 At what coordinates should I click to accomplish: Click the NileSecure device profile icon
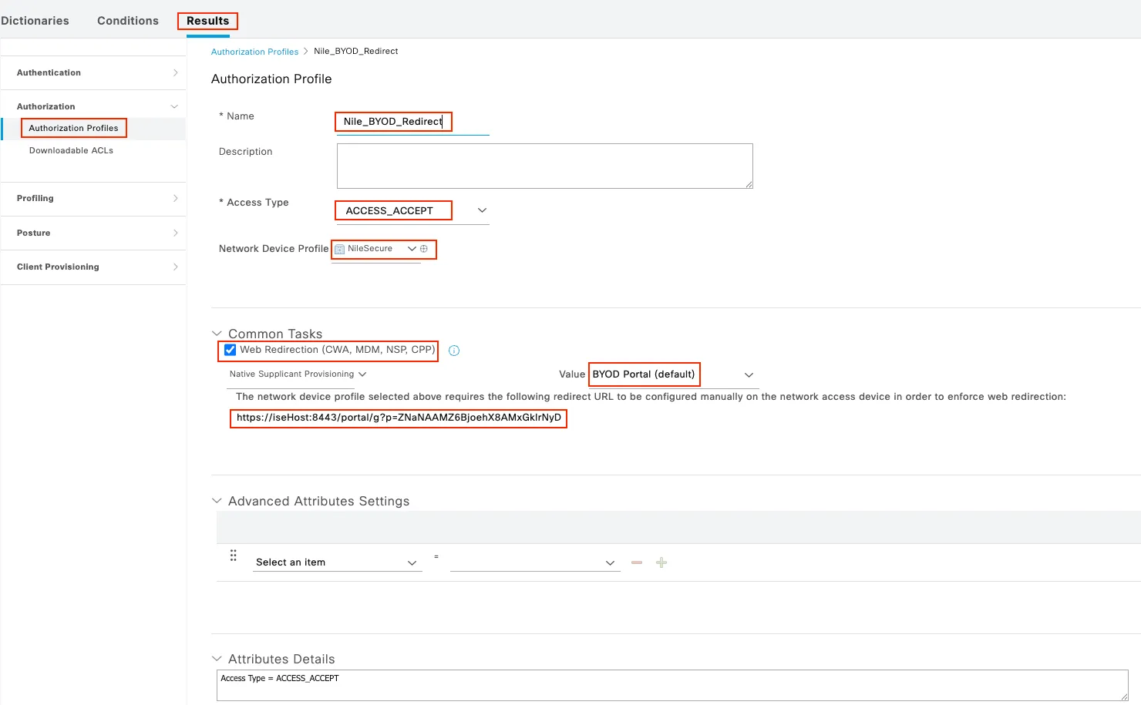coord(339,249)
